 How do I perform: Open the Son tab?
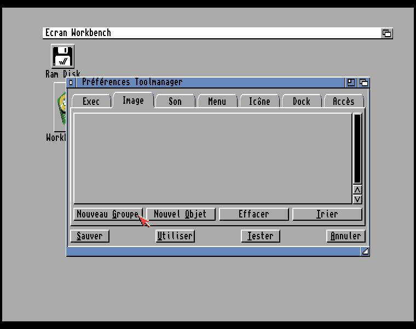click(175, 102)
